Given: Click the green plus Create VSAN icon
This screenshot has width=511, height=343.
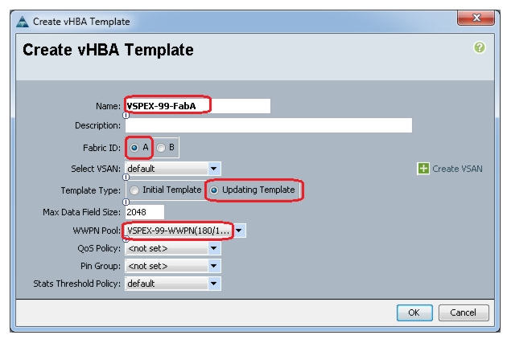Looking at the screenshot, I should coord(423,169).
